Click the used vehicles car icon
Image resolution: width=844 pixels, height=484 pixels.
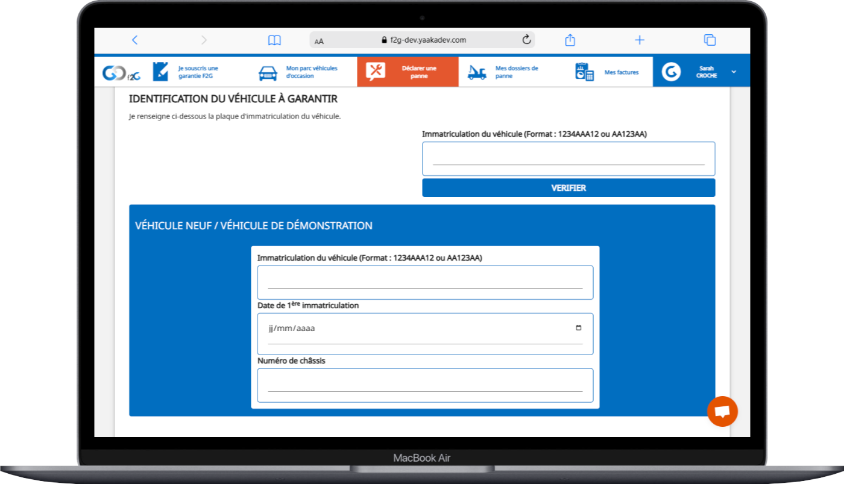(x=268, y=73)
